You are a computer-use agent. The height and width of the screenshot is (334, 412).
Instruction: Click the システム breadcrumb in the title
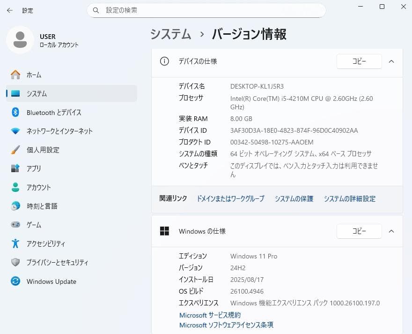coord(171,34)
